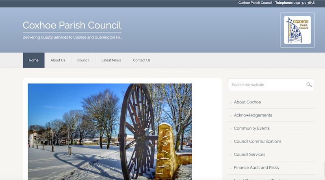Open the Home navigation tab
The image size is (325, 180).
[34, 60]
